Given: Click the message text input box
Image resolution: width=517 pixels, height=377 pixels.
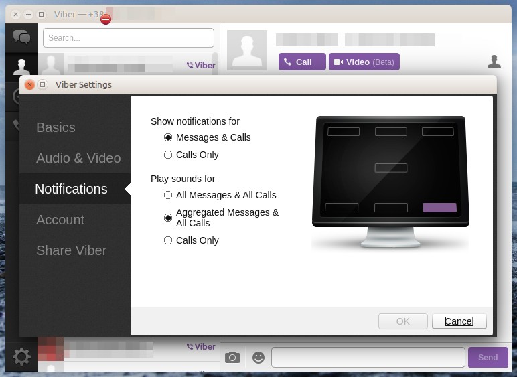Looking at the screenshot, I should (368, 357).
